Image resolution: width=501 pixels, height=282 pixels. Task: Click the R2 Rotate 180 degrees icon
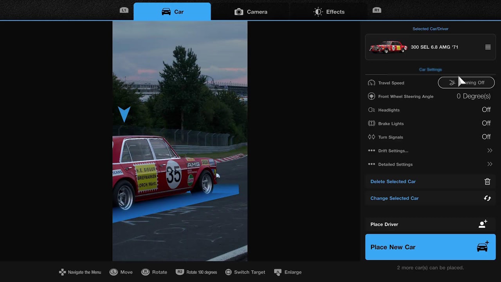coord(180,272)
